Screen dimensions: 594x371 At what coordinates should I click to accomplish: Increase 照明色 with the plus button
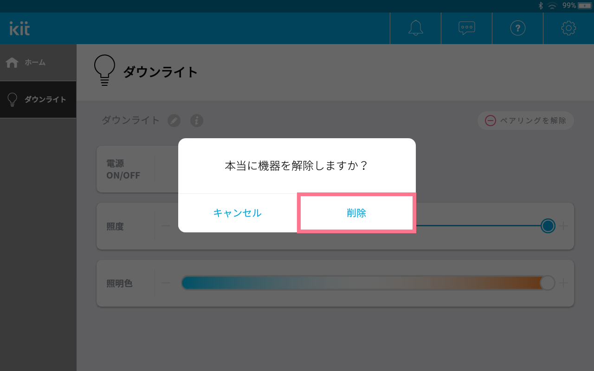pyautogui.click(x=563, y=283)
